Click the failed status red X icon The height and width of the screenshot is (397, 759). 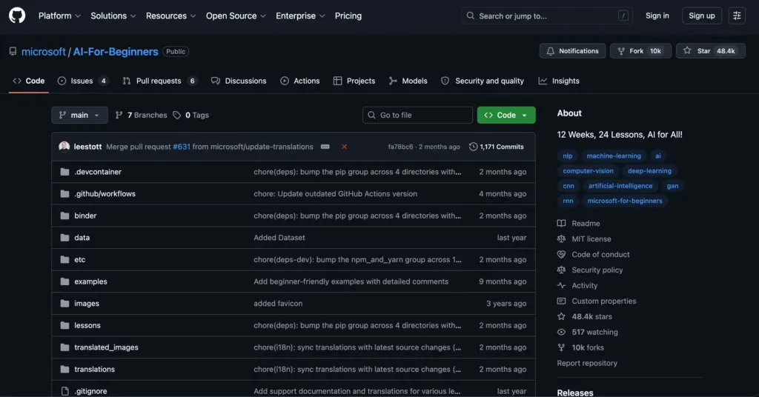click(344, 147)
